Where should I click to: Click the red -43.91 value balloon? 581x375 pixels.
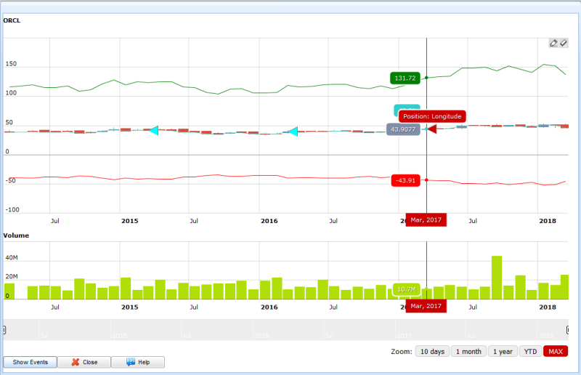pos(405,180)
